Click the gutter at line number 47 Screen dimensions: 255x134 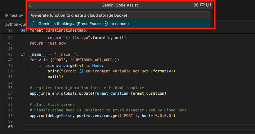(11, 54)
